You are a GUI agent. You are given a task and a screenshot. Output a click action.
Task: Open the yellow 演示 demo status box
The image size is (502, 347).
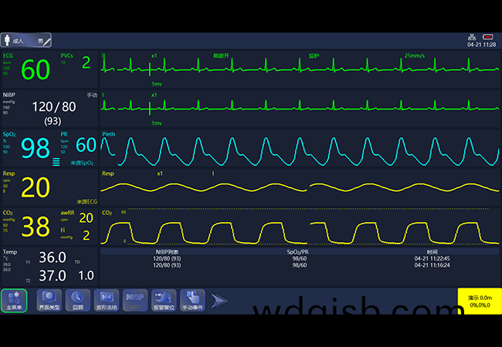click(x=480, y=301)
